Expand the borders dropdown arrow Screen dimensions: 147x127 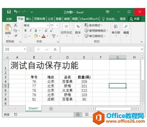click(x=30, y=36)
